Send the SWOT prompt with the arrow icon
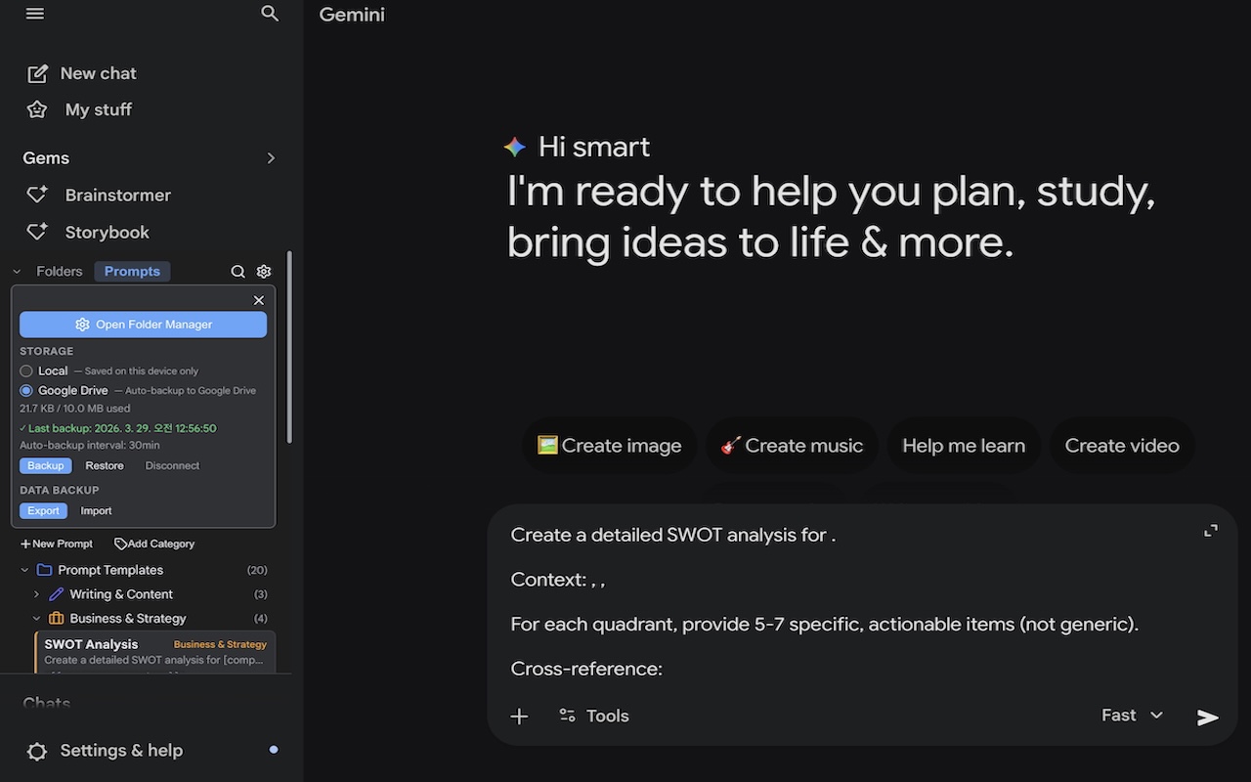The image size is (1251, 782). point(1207,717)
